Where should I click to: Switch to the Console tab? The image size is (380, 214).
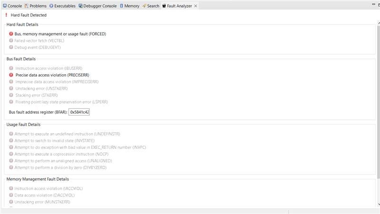coord(13,6)
